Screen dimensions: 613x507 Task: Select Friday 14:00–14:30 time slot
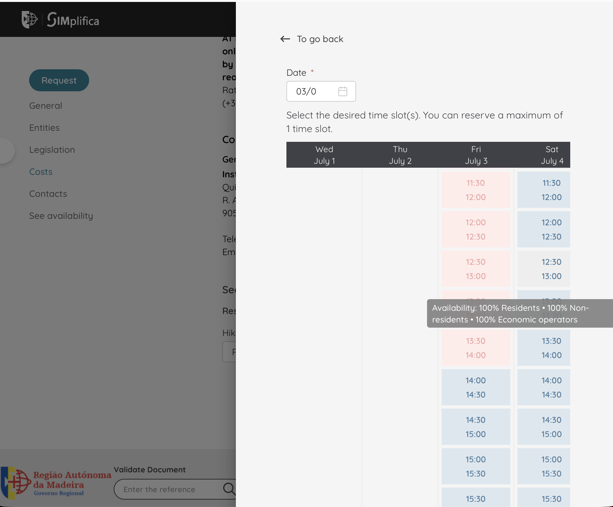tap(476, 387)
